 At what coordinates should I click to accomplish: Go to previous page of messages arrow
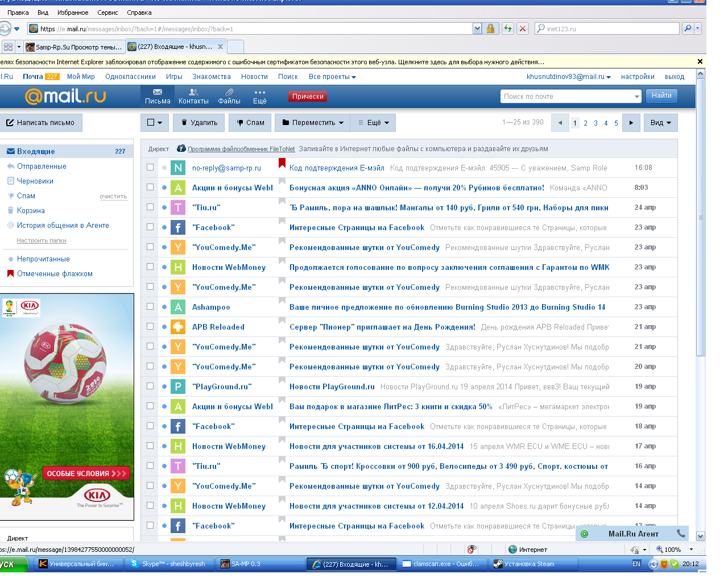pyautogui.click(x=560, y=123)
